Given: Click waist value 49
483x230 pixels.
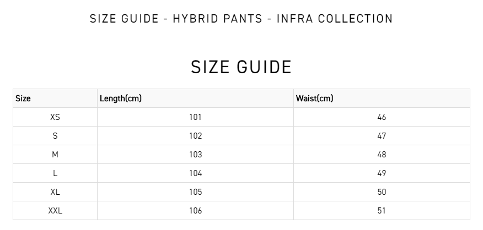Looking at the screenshot, I should (x=382, y=173).
